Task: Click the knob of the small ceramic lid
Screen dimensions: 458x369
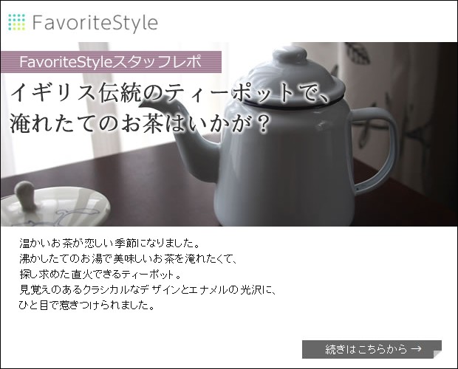Action: point(27,196)
